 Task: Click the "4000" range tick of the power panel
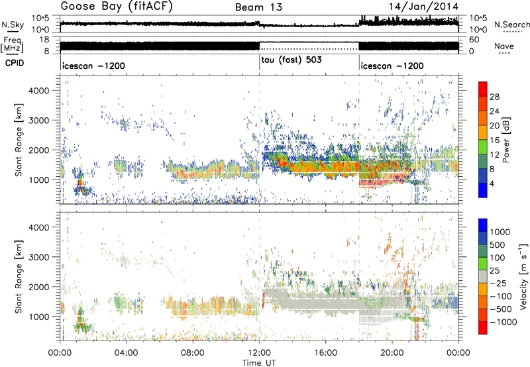pos(39,91)
